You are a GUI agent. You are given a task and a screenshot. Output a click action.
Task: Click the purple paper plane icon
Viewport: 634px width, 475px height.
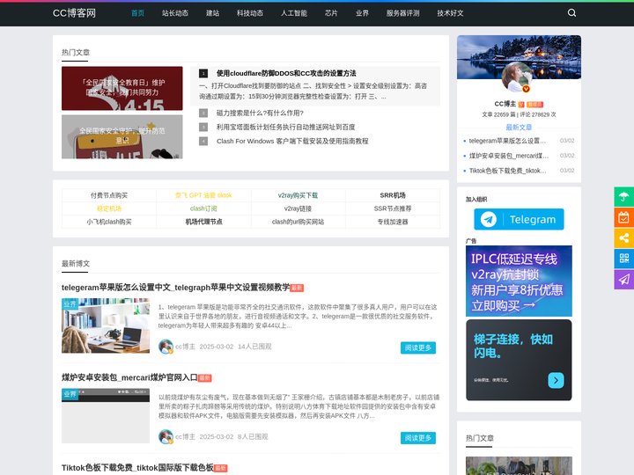(624, 279)
